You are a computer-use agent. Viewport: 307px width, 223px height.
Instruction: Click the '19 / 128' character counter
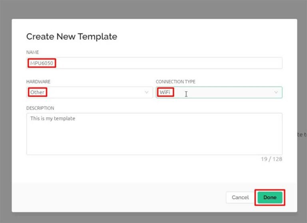[x=271, y=159]
